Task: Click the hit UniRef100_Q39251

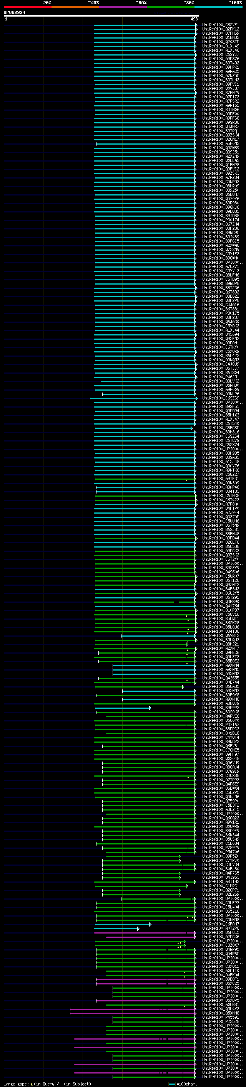Action: click(221, 152)
